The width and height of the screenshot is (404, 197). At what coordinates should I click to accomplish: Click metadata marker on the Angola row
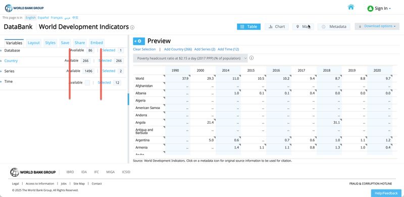point(164,120)
